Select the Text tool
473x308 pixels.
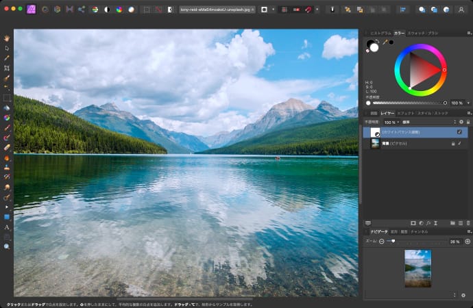[x=7, y=227]
